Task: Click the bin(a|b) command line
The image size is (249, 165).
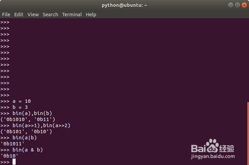Action: point(24,138)
